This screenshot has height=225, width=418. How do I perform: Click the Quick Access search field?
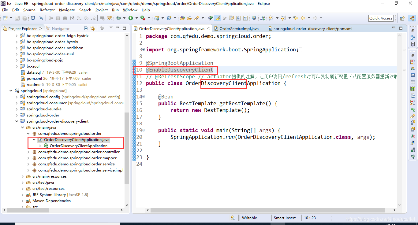click(x=381, y=18)
